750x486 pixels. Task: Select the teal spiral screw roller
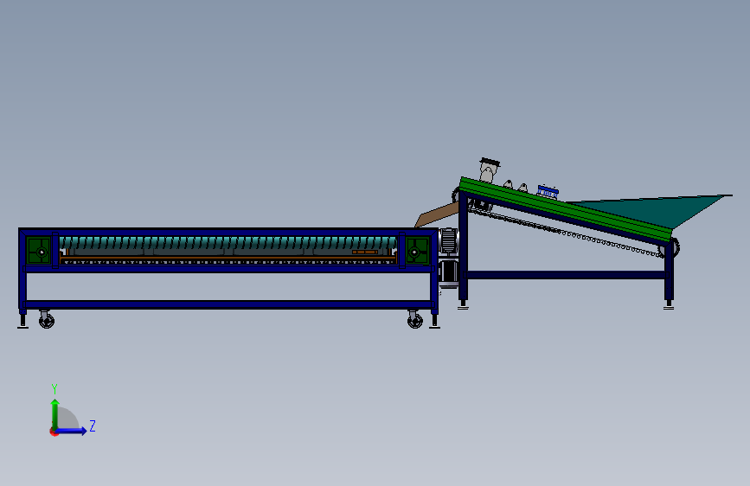pyautogui.click(x=228, y=242)
